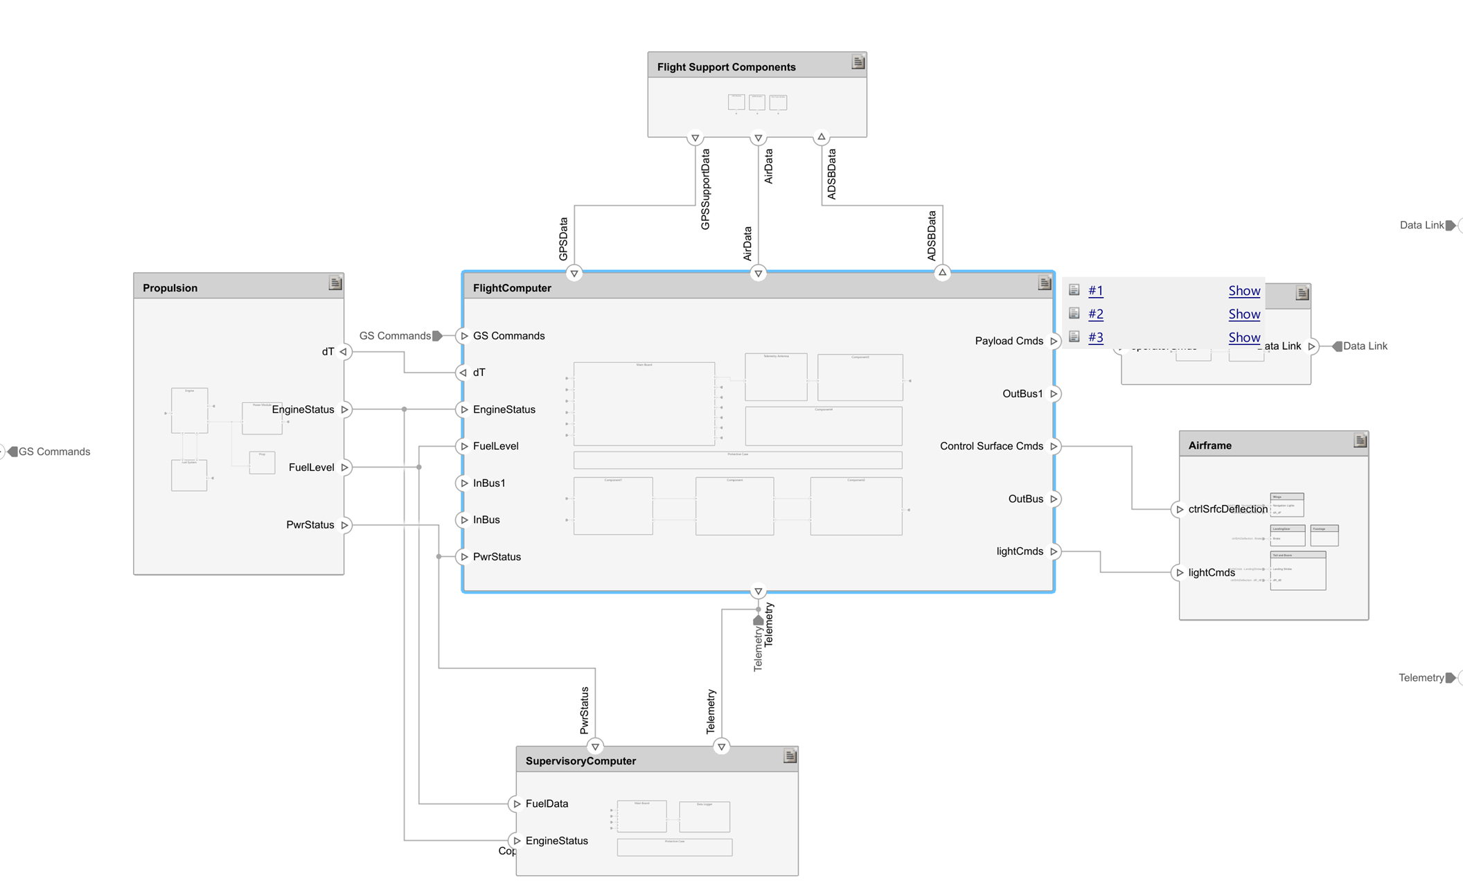
Task: Select the EngineStatus output port on Propulsion
Action: 344,409
